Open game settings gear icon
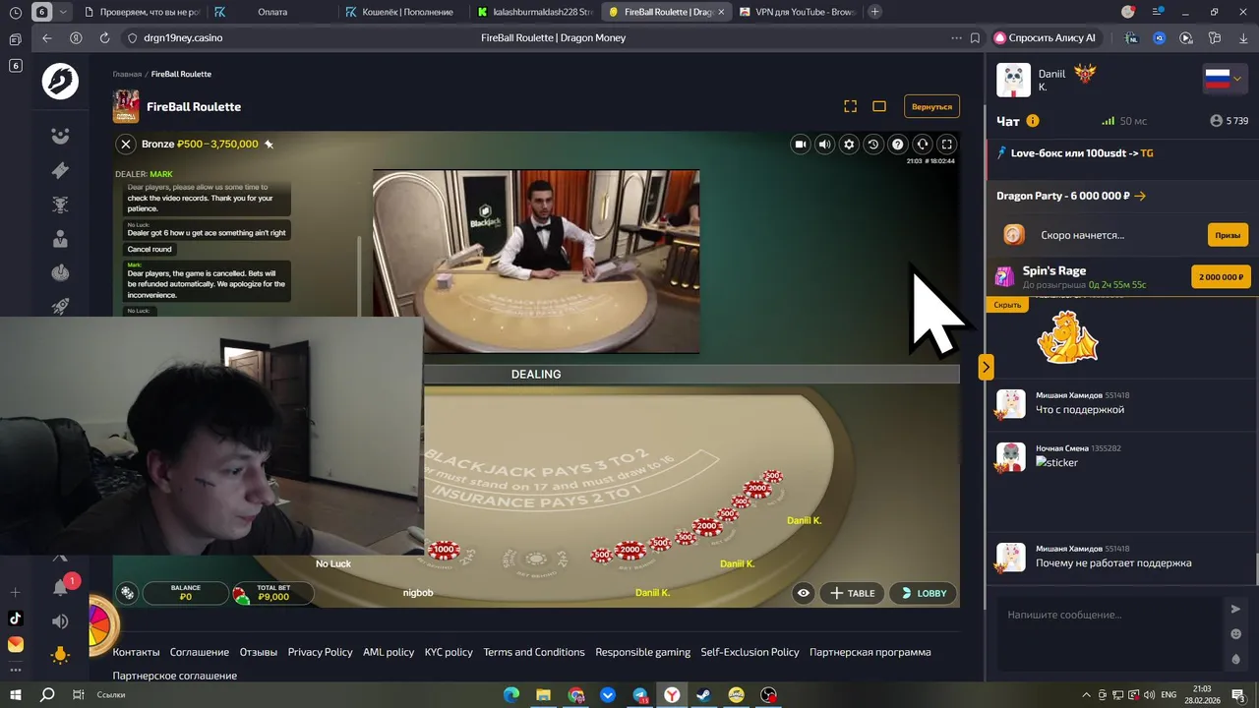Image resolution: width=1259 pixels, height=708 pixels. click(849, 145)
